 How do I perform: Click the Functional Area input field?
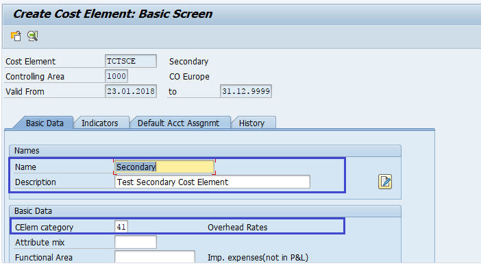point(155,257)
